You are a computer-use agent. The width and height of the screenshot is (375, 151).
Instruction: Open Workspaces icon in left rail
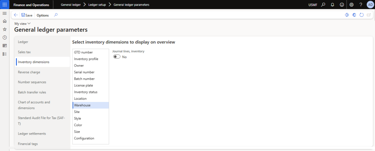point(4,46)
